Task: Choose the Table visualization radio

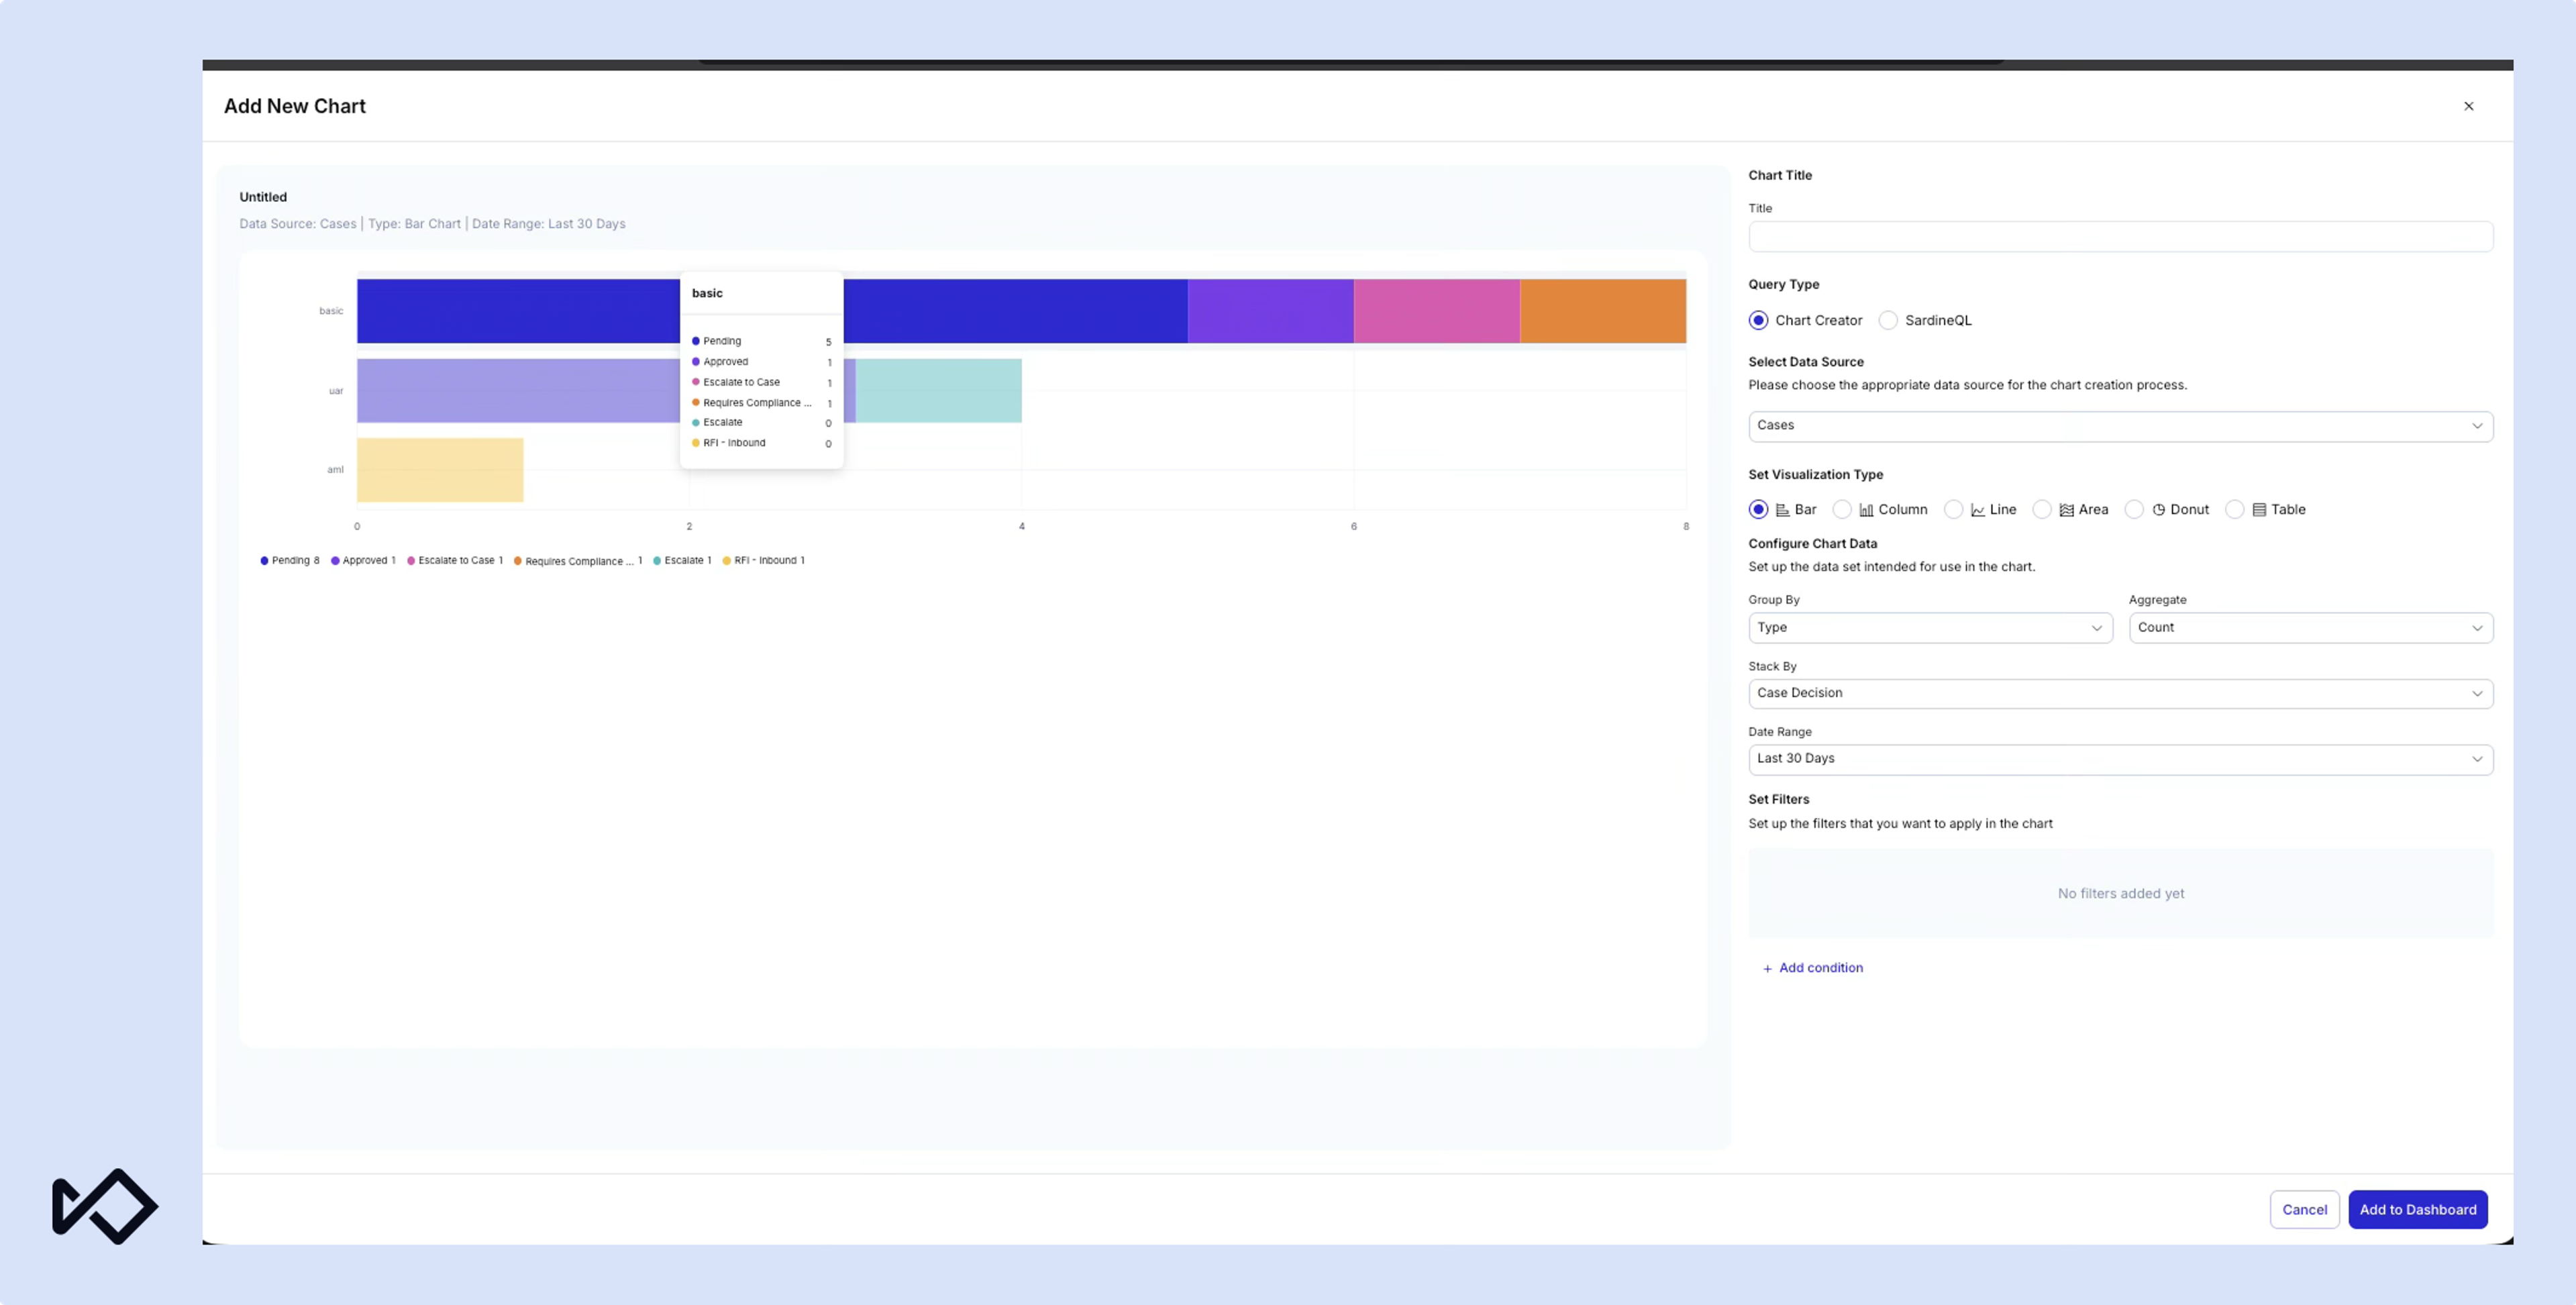Action: (2234, 509)
